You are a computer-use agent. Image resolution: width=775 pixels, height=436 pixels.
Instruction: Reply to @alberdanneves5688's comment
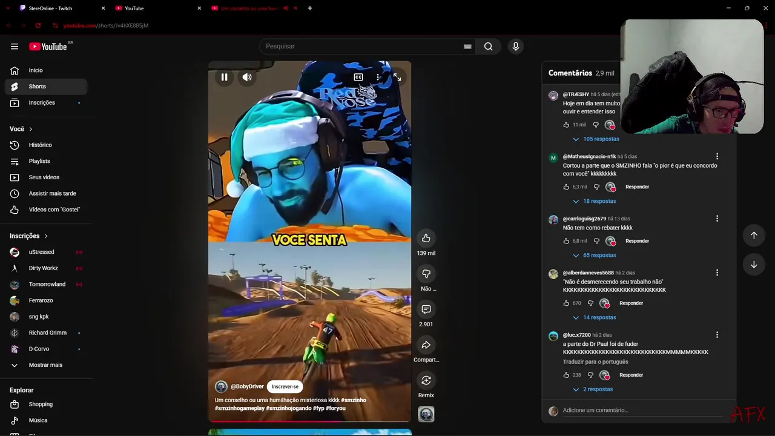coord(631,303)
